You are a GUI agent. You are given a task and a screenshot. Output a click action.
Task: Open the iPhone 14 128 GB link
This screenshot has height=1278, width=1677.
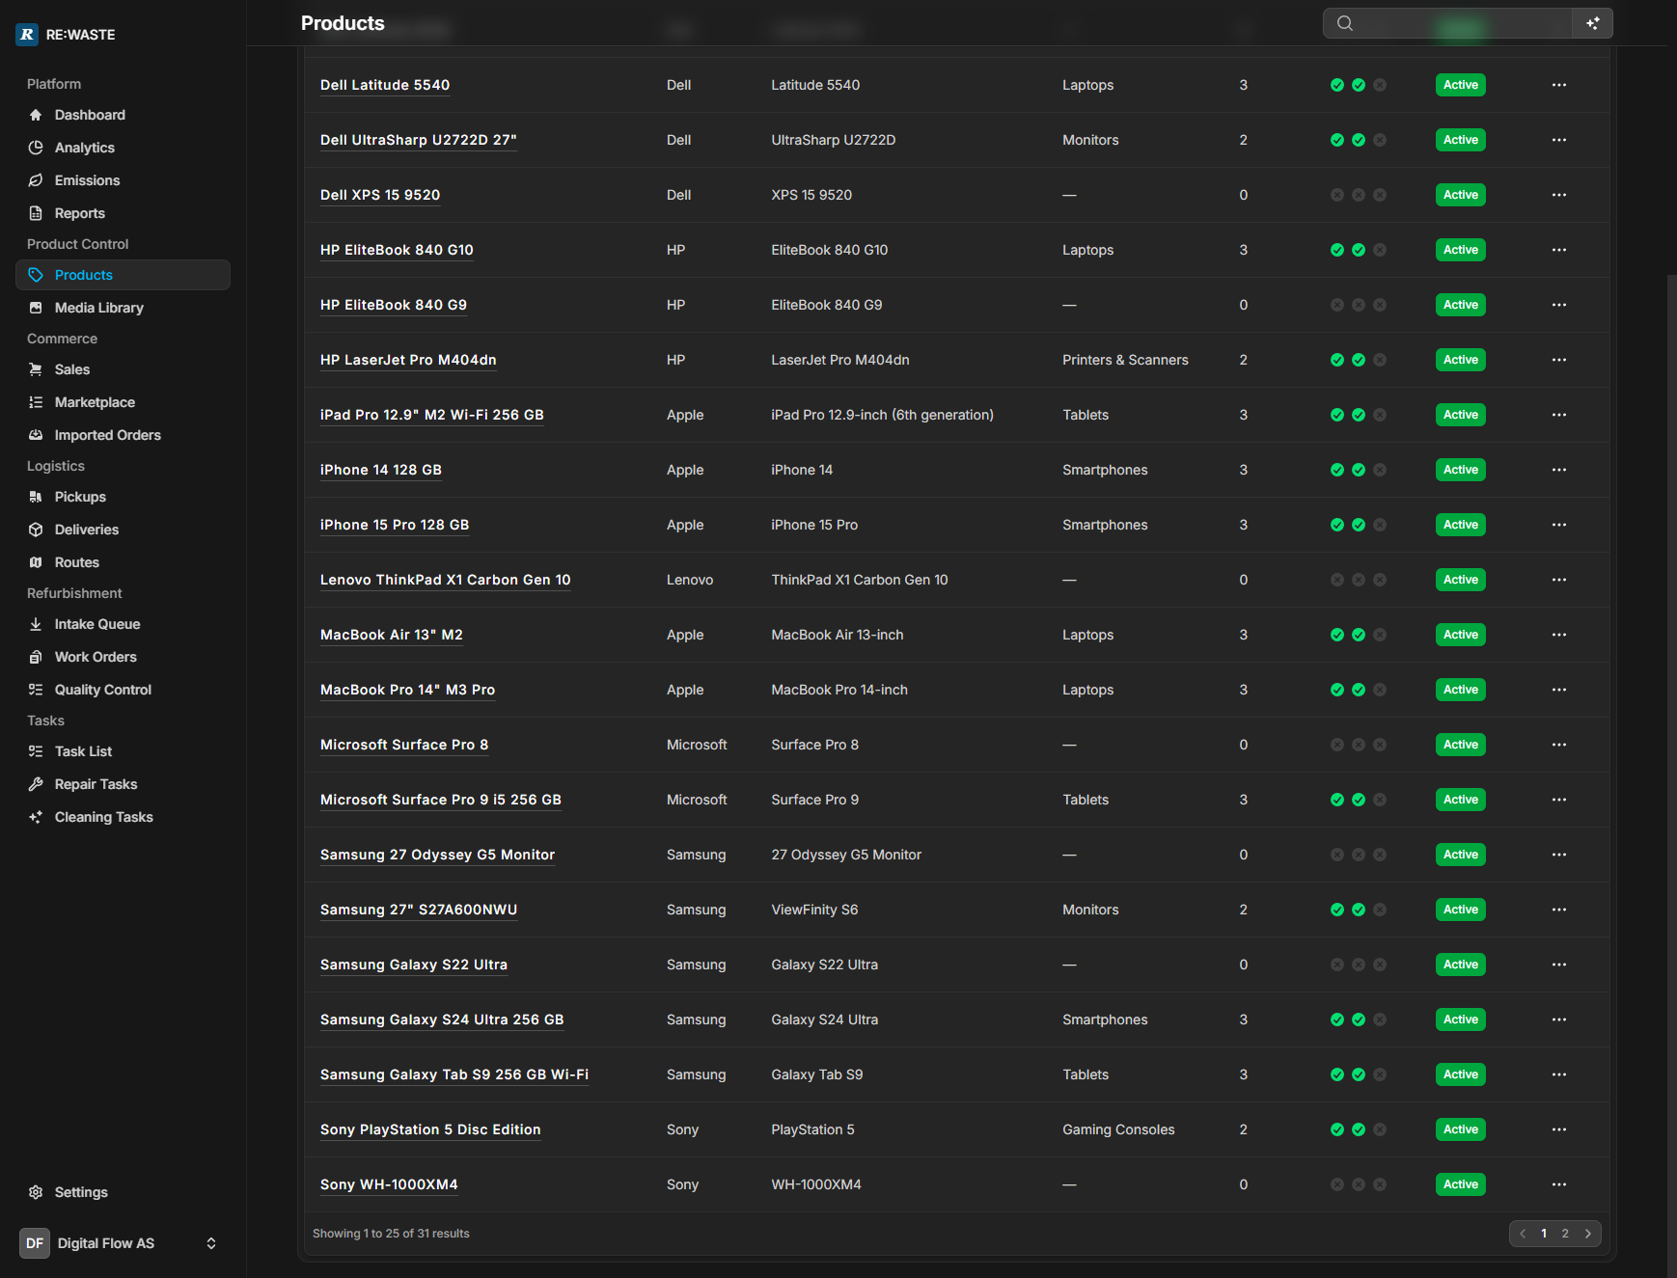381,470
